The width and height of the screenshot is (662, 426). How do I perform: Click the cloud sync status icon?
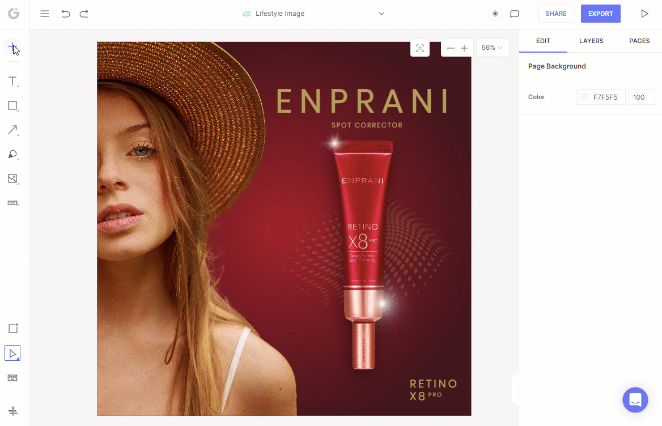[x=247, y=14]
